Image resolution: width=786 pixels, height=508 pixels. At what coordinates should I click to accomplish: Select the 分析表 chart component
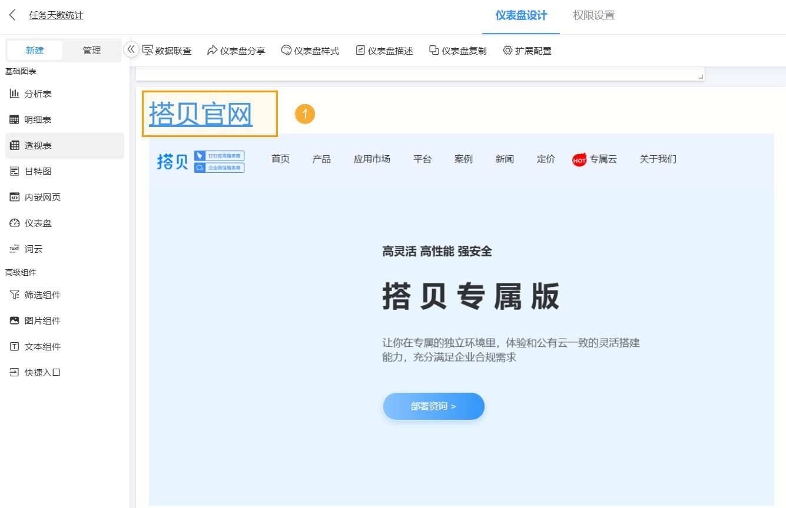coord(37,93)
